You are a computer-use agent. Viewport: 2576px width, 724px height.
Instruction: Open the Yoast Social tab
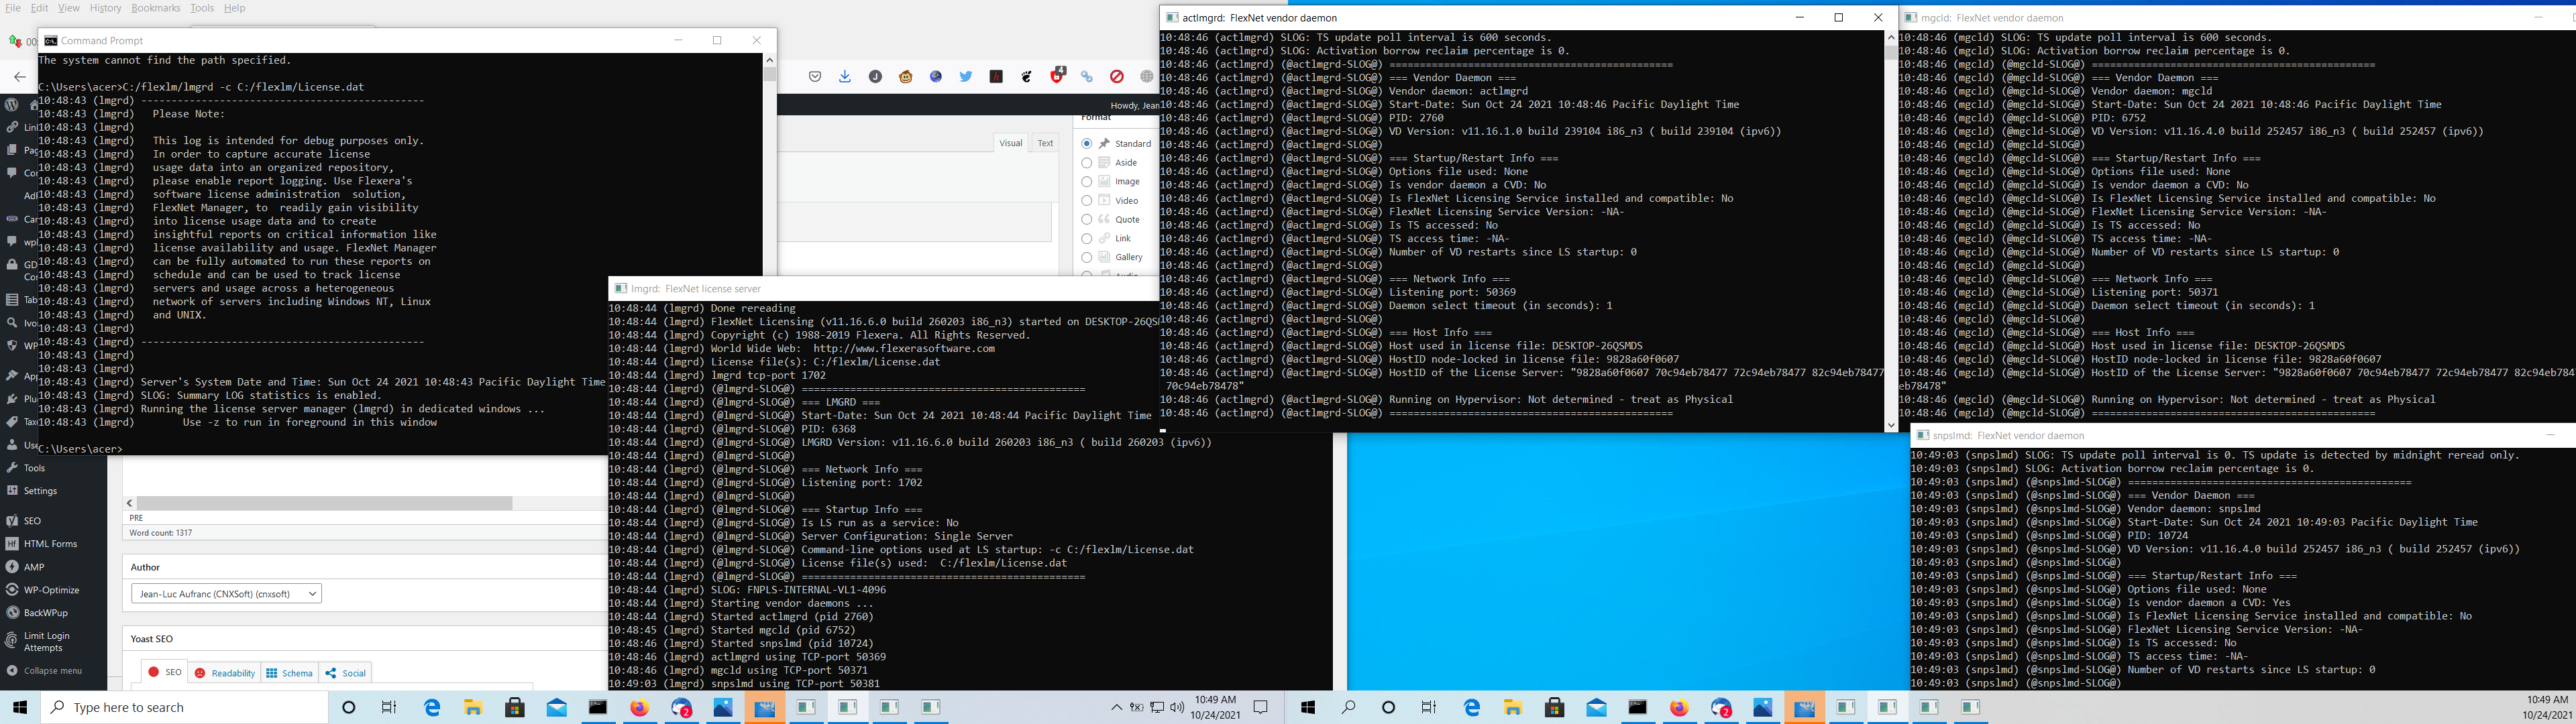346,673
